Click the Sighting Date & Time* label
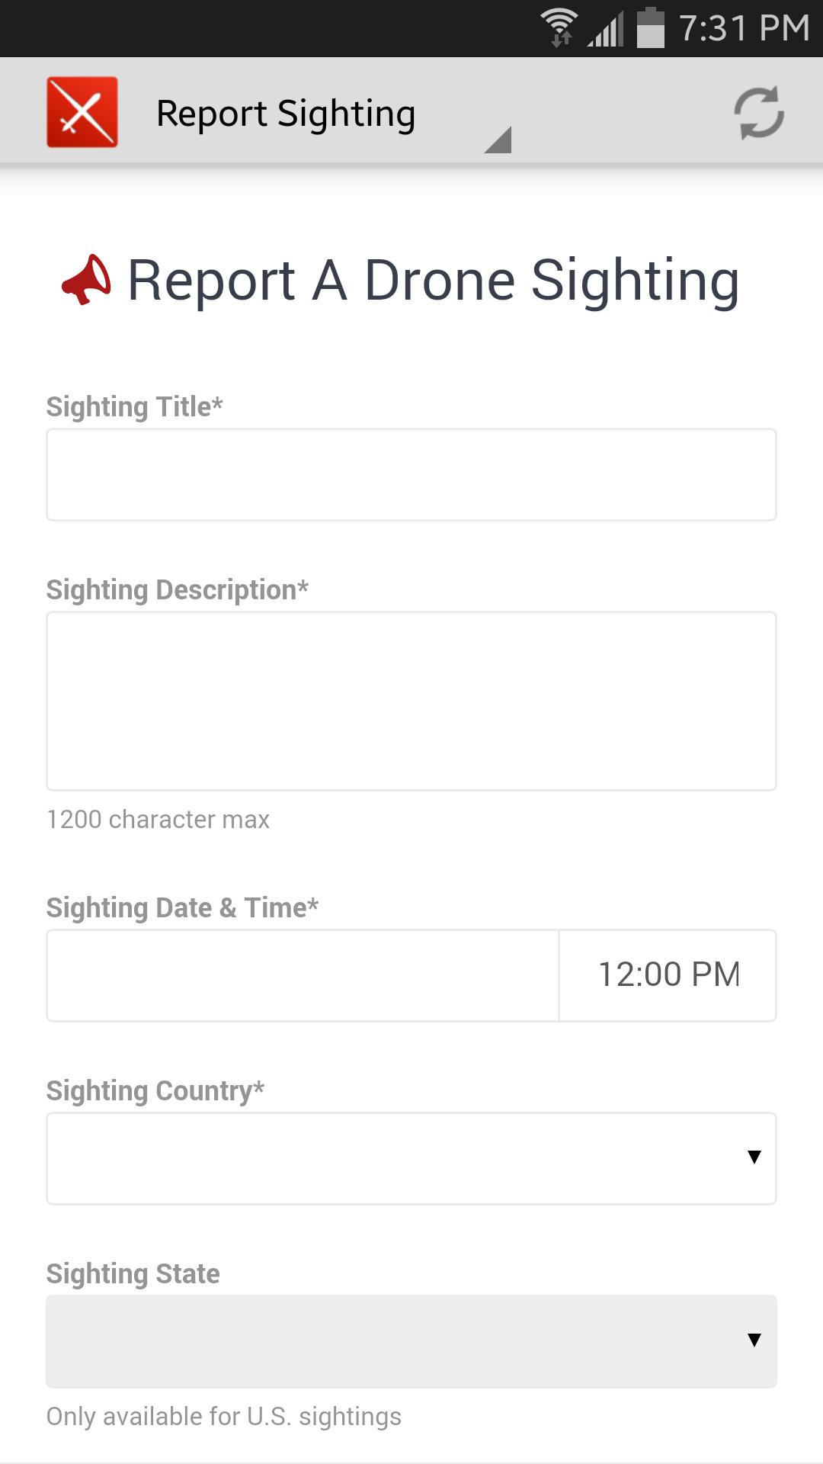The width and height of the screenshot is (823, 1464). tap(182, 907)
